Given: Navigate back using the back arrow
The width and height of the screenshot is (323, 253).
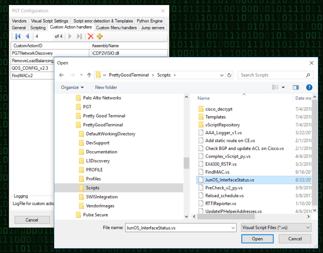Looking at the screenshot, I should pyautogui.click(x=61, y=75).
